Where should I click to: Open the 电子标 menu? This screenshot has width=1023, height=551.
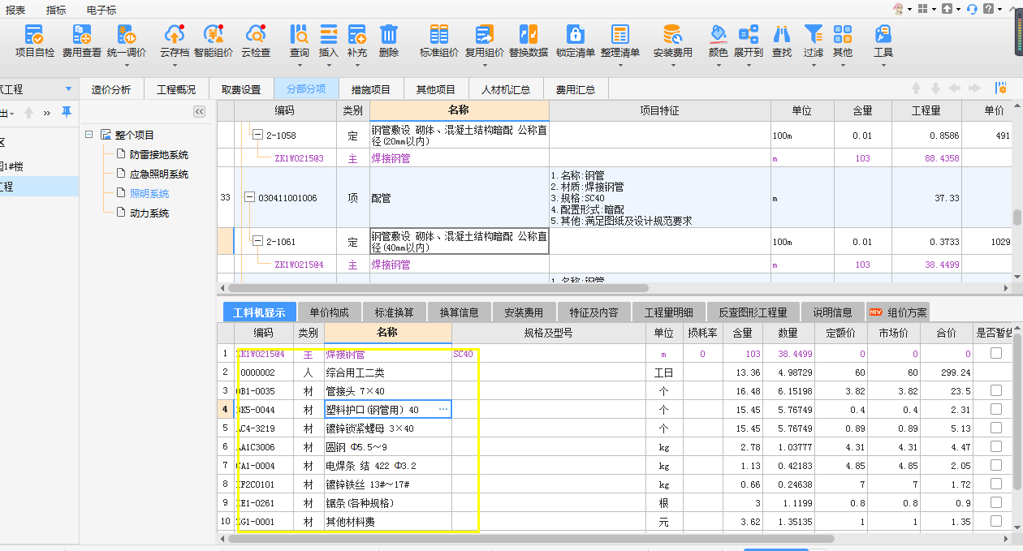(x=101, y=10)
